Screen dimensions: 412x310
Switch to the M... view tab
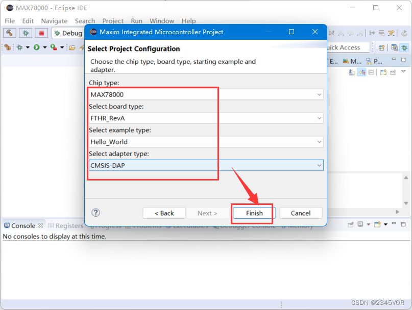pyautogui.click(x=352, y=61)
